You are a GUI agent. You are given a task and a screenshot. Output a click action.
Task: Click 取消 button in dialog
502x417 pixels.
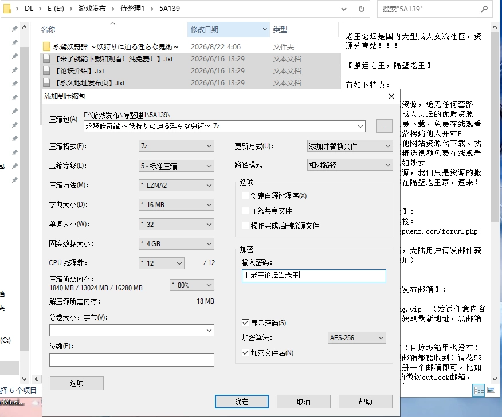tap(304, 402)
